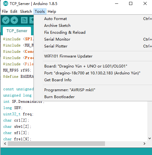Click the New sketch toolbar icon
The width and height of the screenshot is (152, 155).
click(x=24, y=20)
